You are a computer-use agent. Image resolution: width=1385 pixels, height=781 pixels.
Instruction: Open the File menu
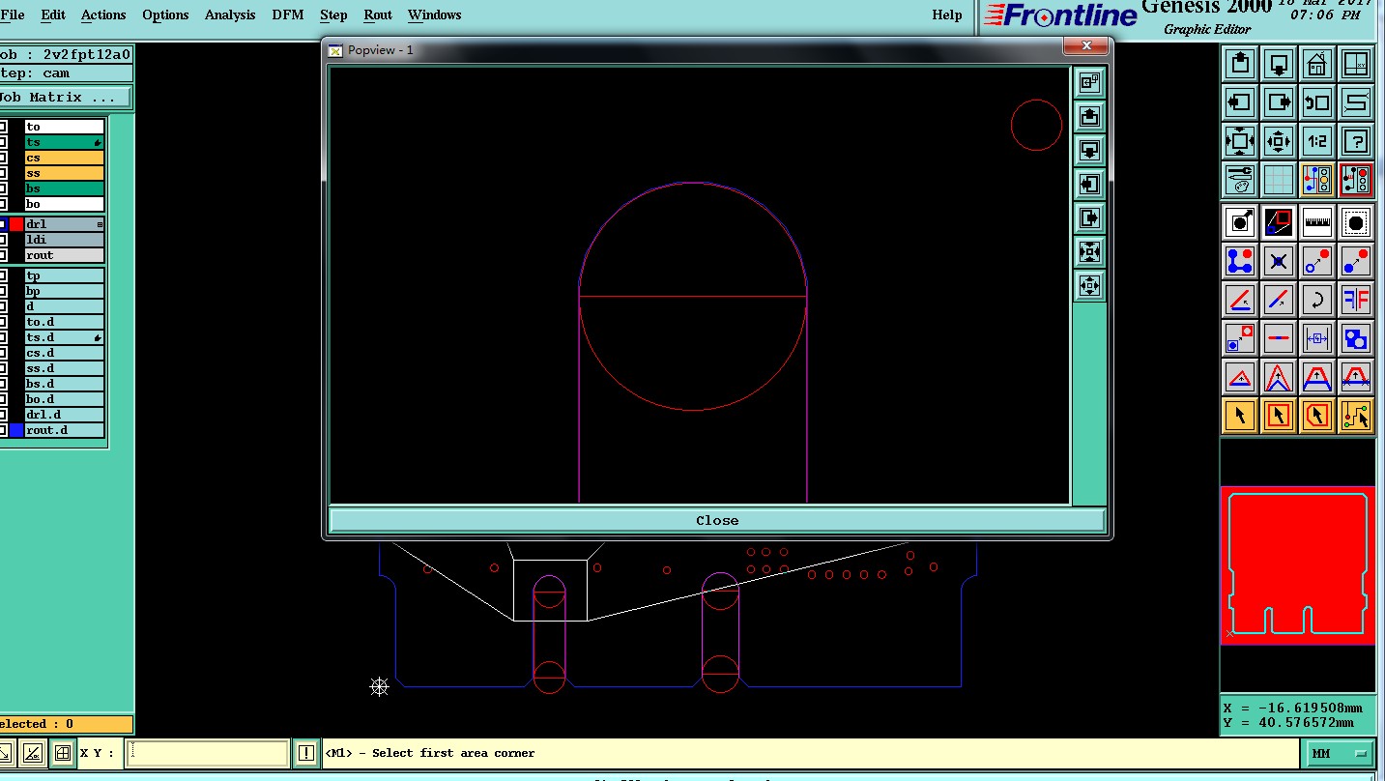coord(13,14)
